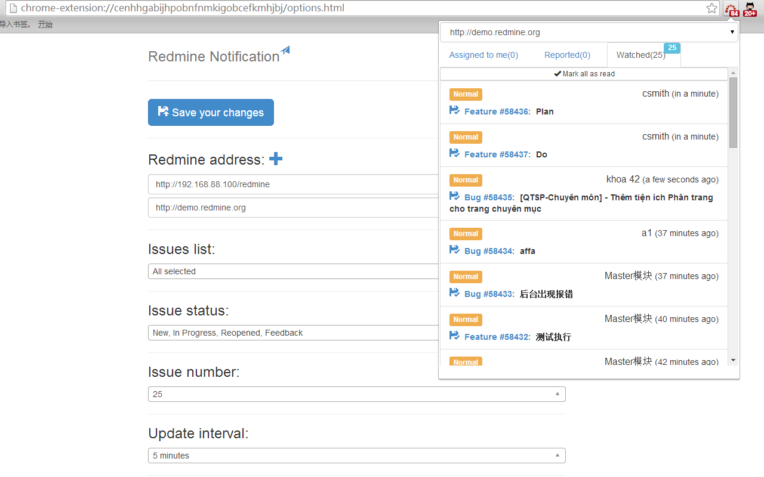
Task: Click Mark all as read button
Action: [x=584, y=74]
